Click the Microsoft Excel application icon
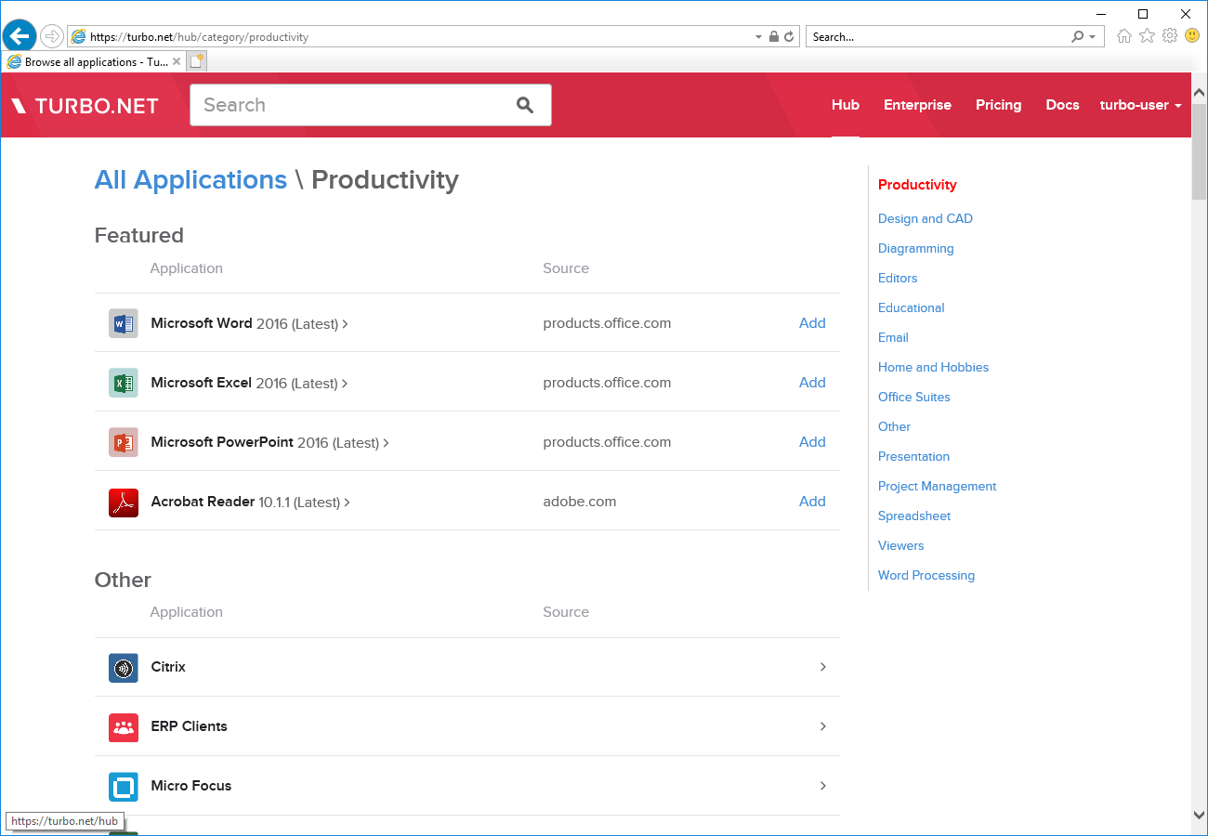The image size is (1208, 836). point(123,382)
